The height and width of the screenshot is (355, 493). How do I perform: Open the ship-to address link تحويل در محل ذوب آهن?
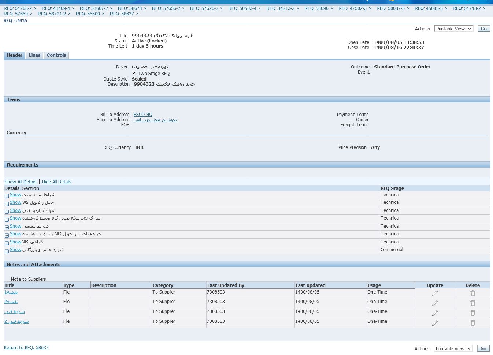[155, 120]
